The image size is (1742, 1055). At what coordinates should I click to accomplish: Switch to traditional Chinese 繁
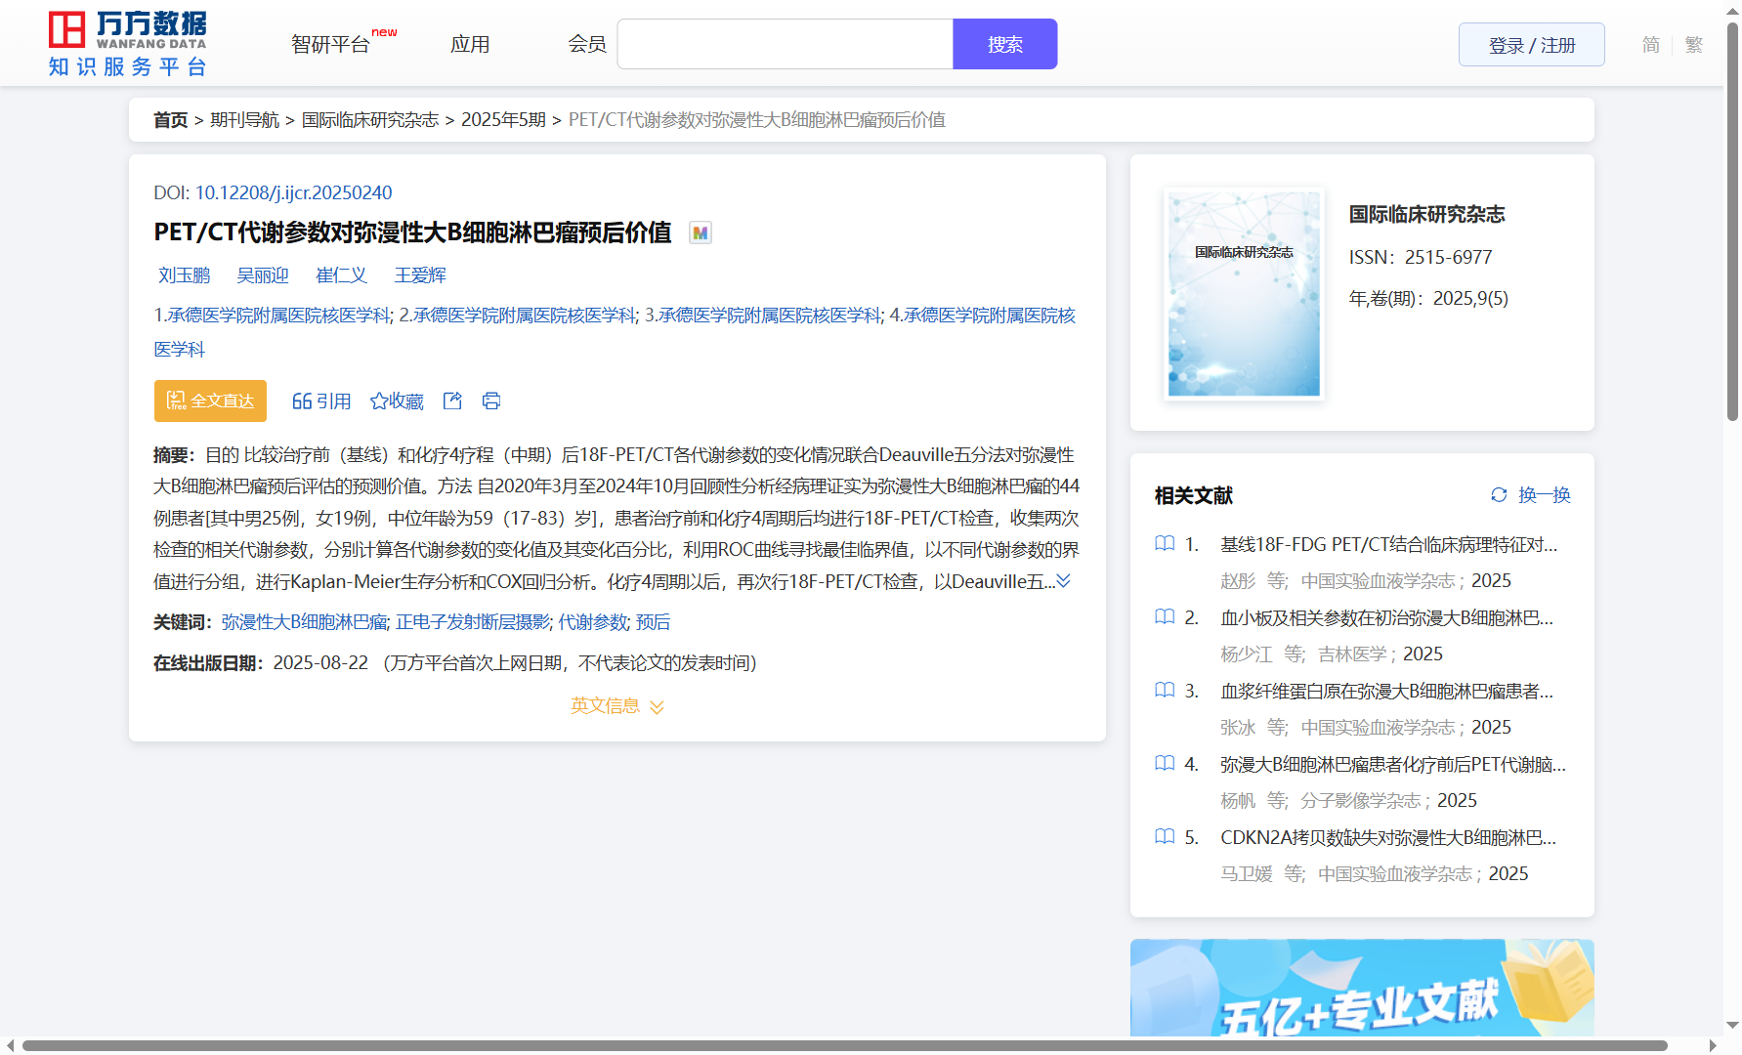tap(1694, 45)
